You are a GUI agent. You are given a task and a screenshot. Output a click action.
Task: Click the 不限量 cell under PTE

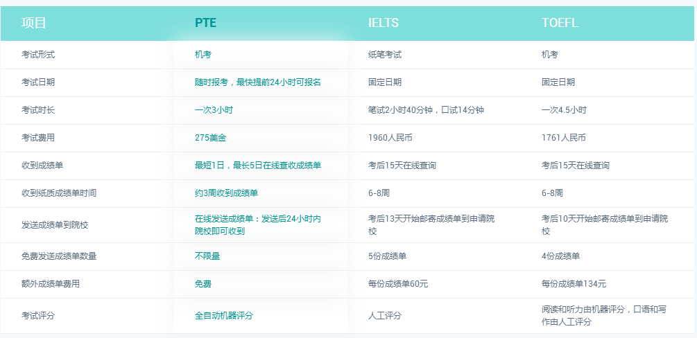207,256
